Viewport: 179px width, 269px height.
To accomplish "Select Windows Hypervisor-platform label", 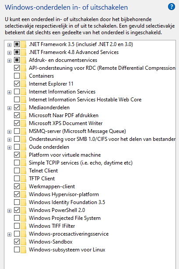I will [x=64, y=194].
